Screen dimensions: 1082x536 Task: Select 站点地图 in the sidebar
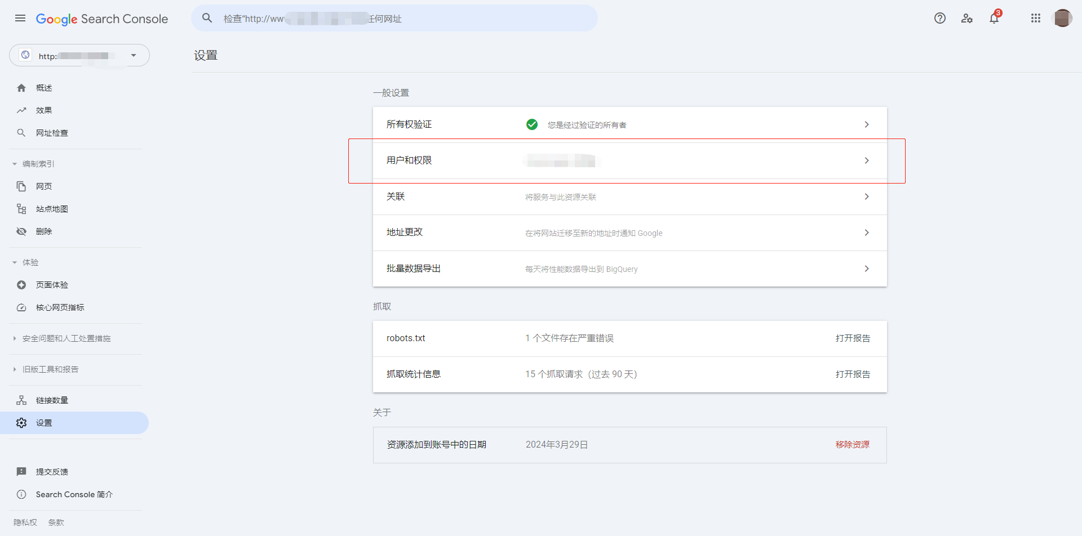click(x=52, y=209)
